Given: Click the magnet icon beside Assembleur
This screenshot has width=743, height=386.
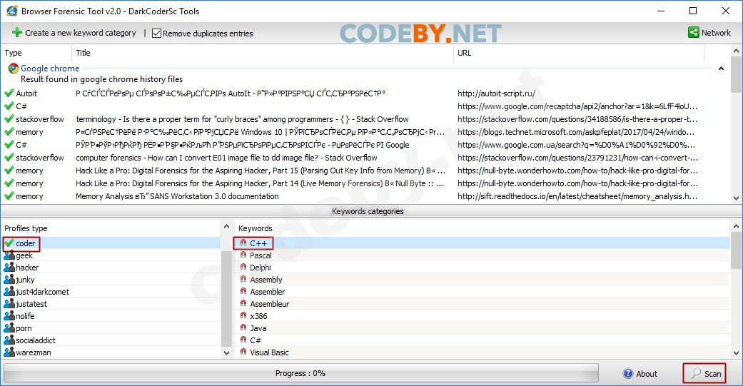Looking at the screenshot, I should (243, 303).
